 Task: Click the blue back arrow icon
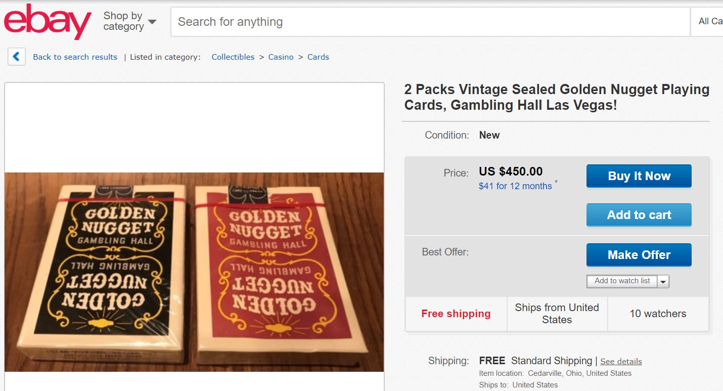coord(17,57)
